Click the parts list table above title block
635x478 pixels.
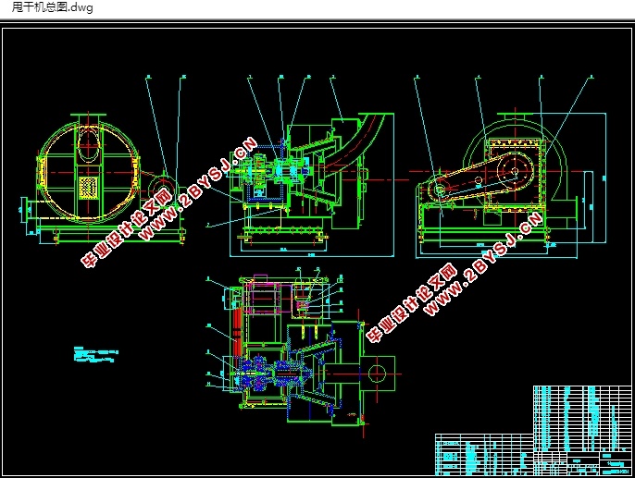tap(583, 419)
